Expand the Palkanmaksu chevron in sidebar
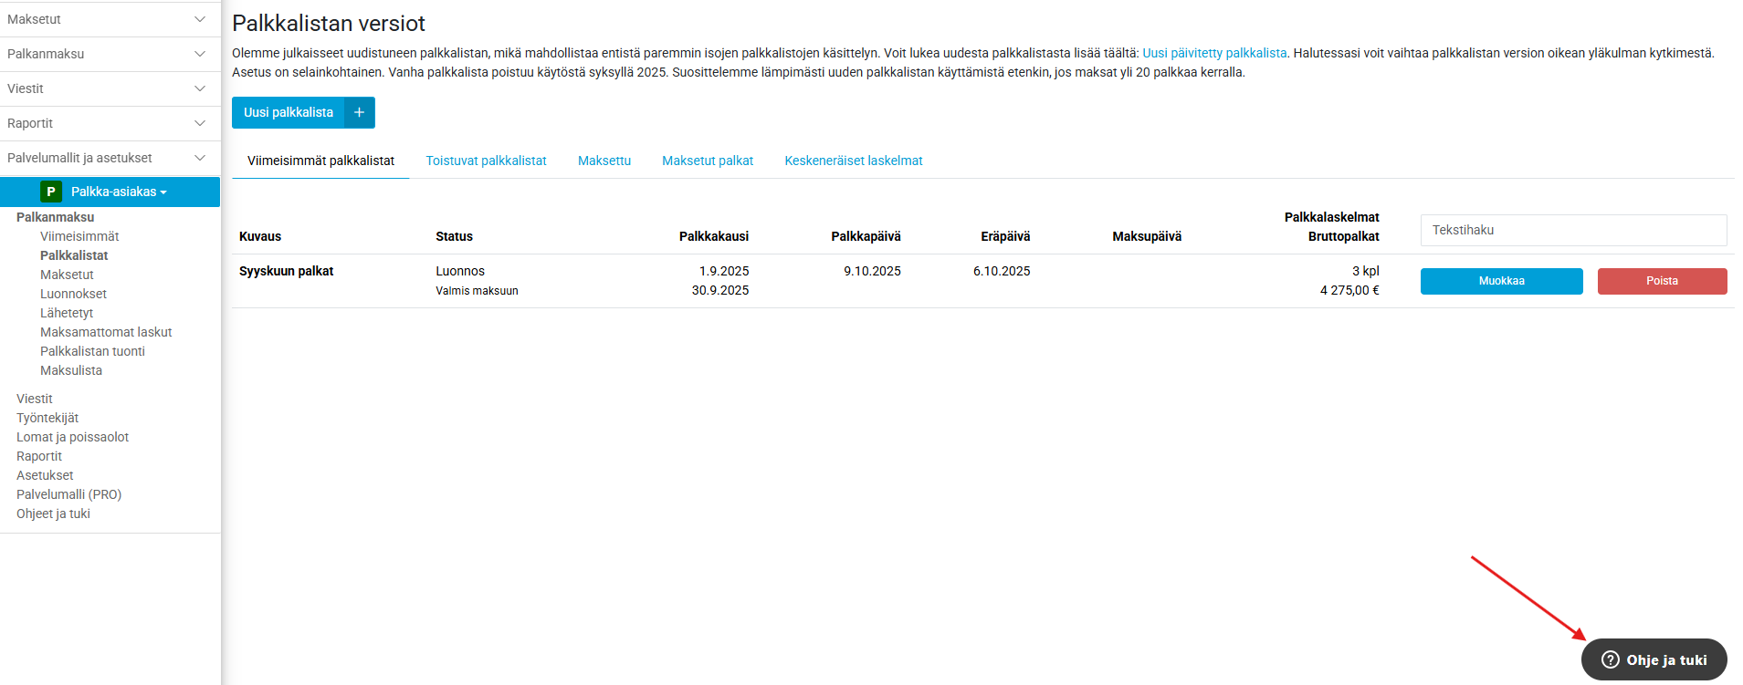Viewport: 1743px width, 685px height. pyautogui.click(x=200, y=54)
